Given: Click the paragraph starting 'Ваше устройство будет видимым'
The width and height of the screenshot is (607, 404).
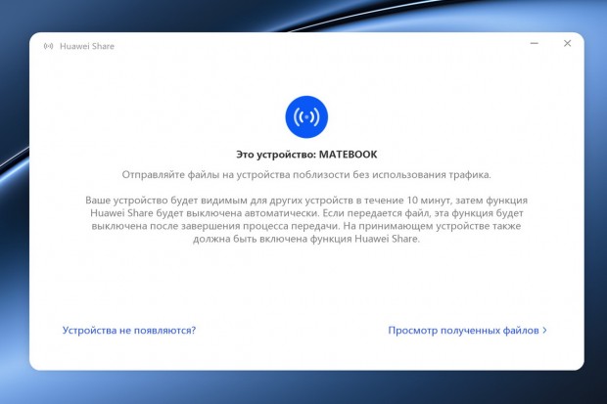Looking at the screenshot, I should (306, 219).
